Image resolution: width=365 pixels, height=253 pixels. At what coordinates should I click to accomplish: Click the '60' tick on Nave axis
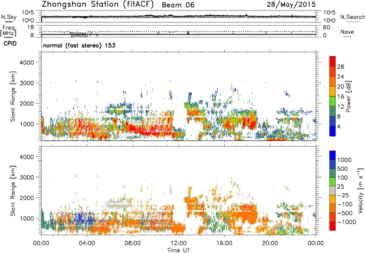tap(326, 27)
